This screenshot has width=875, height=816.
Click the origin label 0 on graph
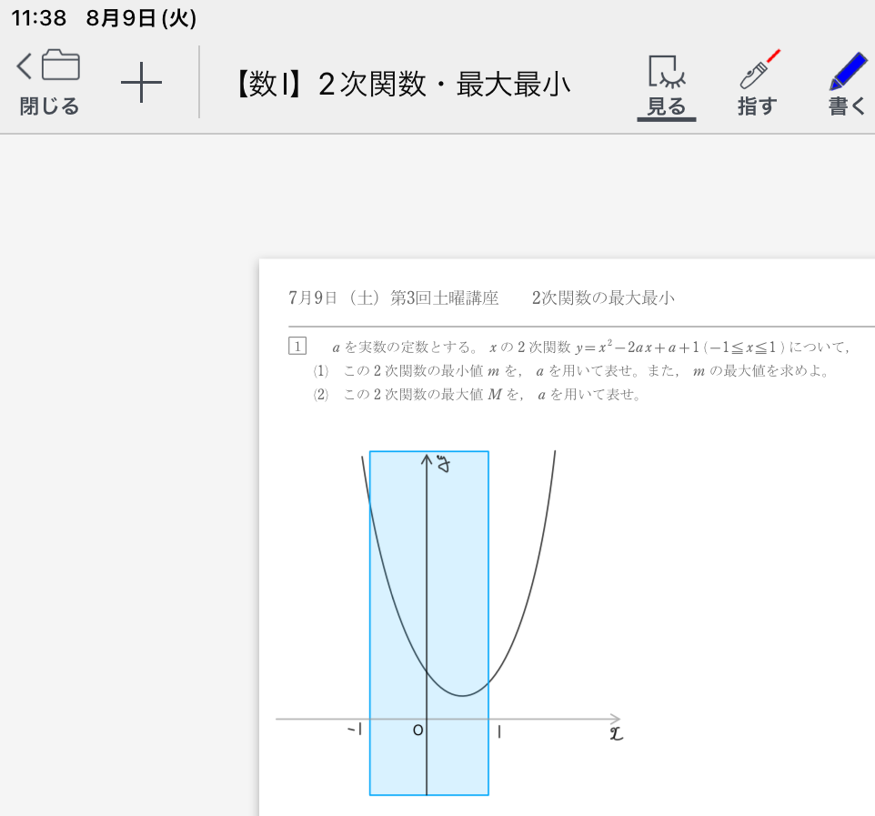point(417,730)
